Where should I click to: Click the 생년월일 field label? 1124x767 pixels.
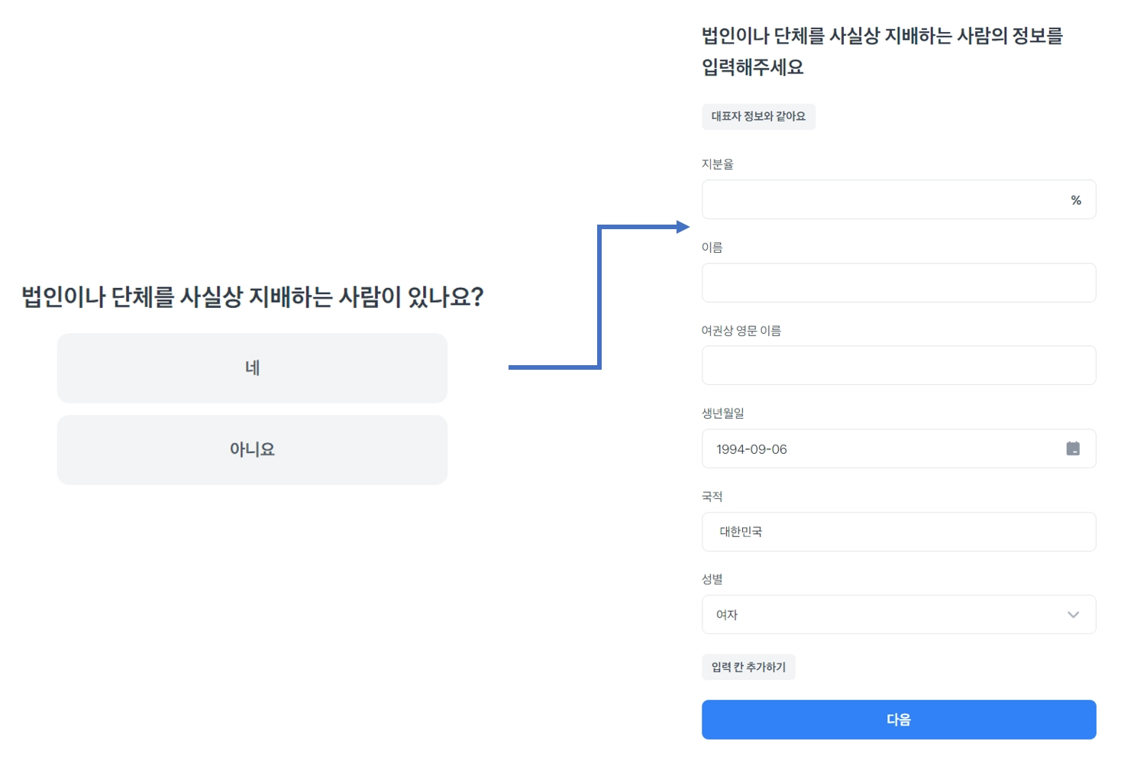point(722,413)
